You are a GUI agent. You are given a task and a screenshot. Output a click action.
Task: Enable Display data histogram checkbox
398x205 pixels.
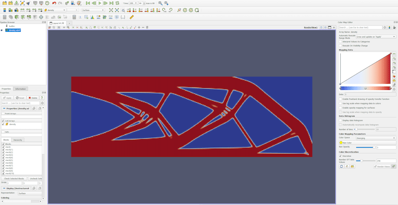[x=341, y=120]
